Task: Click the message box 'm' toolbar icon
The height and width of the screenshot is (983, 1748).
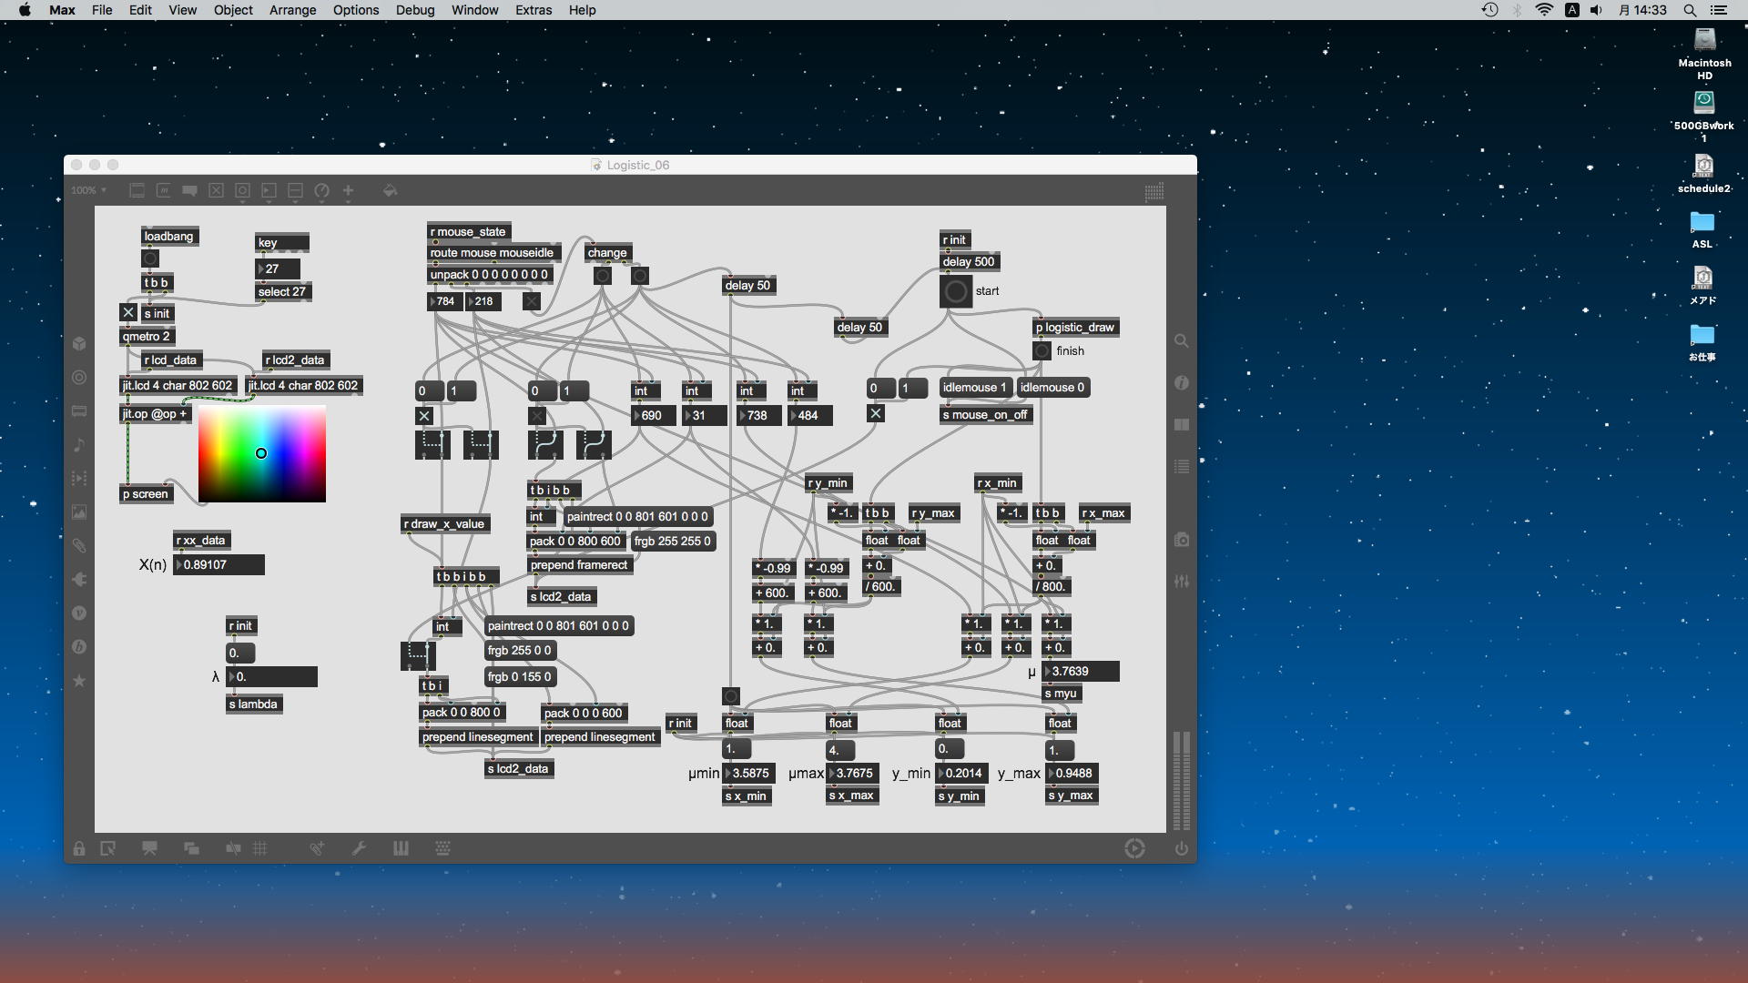Action: [x=163, y=190]
